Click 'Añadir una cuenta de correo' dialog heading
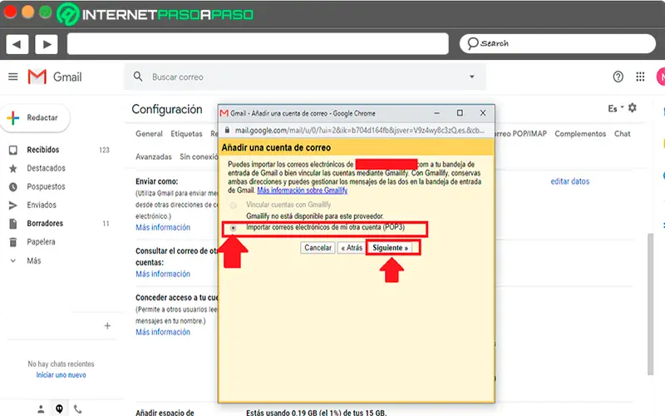Viewport: 665px width, 416px height. point(276,148)
